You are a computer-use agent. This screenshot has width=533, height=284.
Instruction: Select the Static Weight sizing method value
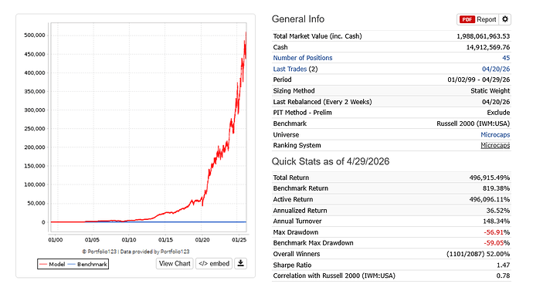coord(491,91)
